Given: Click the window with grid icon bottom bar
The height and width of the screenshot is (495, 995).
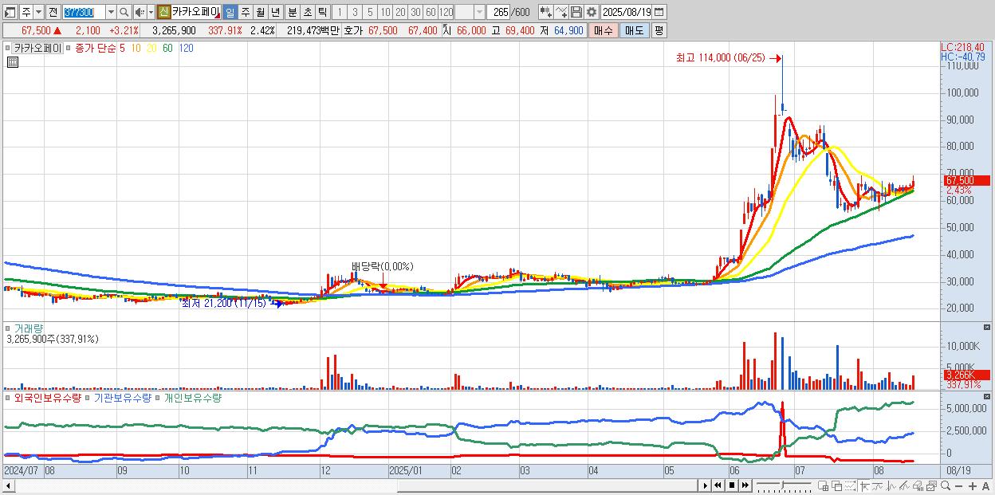Looking at the screenshot, I should [824, 486].
